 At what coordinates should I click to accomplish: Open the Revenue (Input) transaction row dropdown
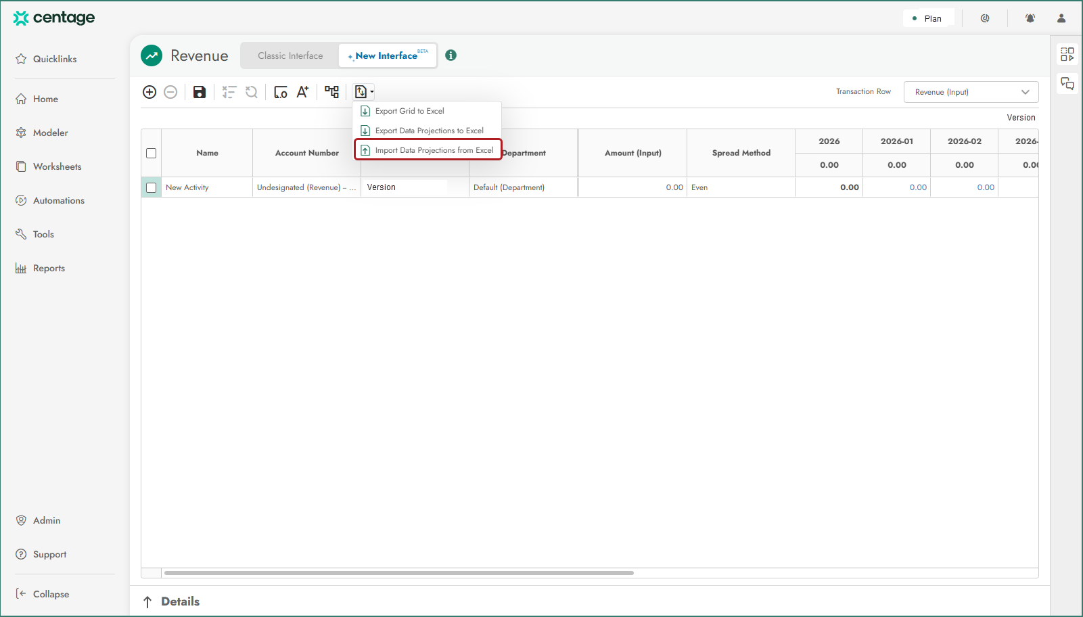pyautogui.click(x=971, y=92)
